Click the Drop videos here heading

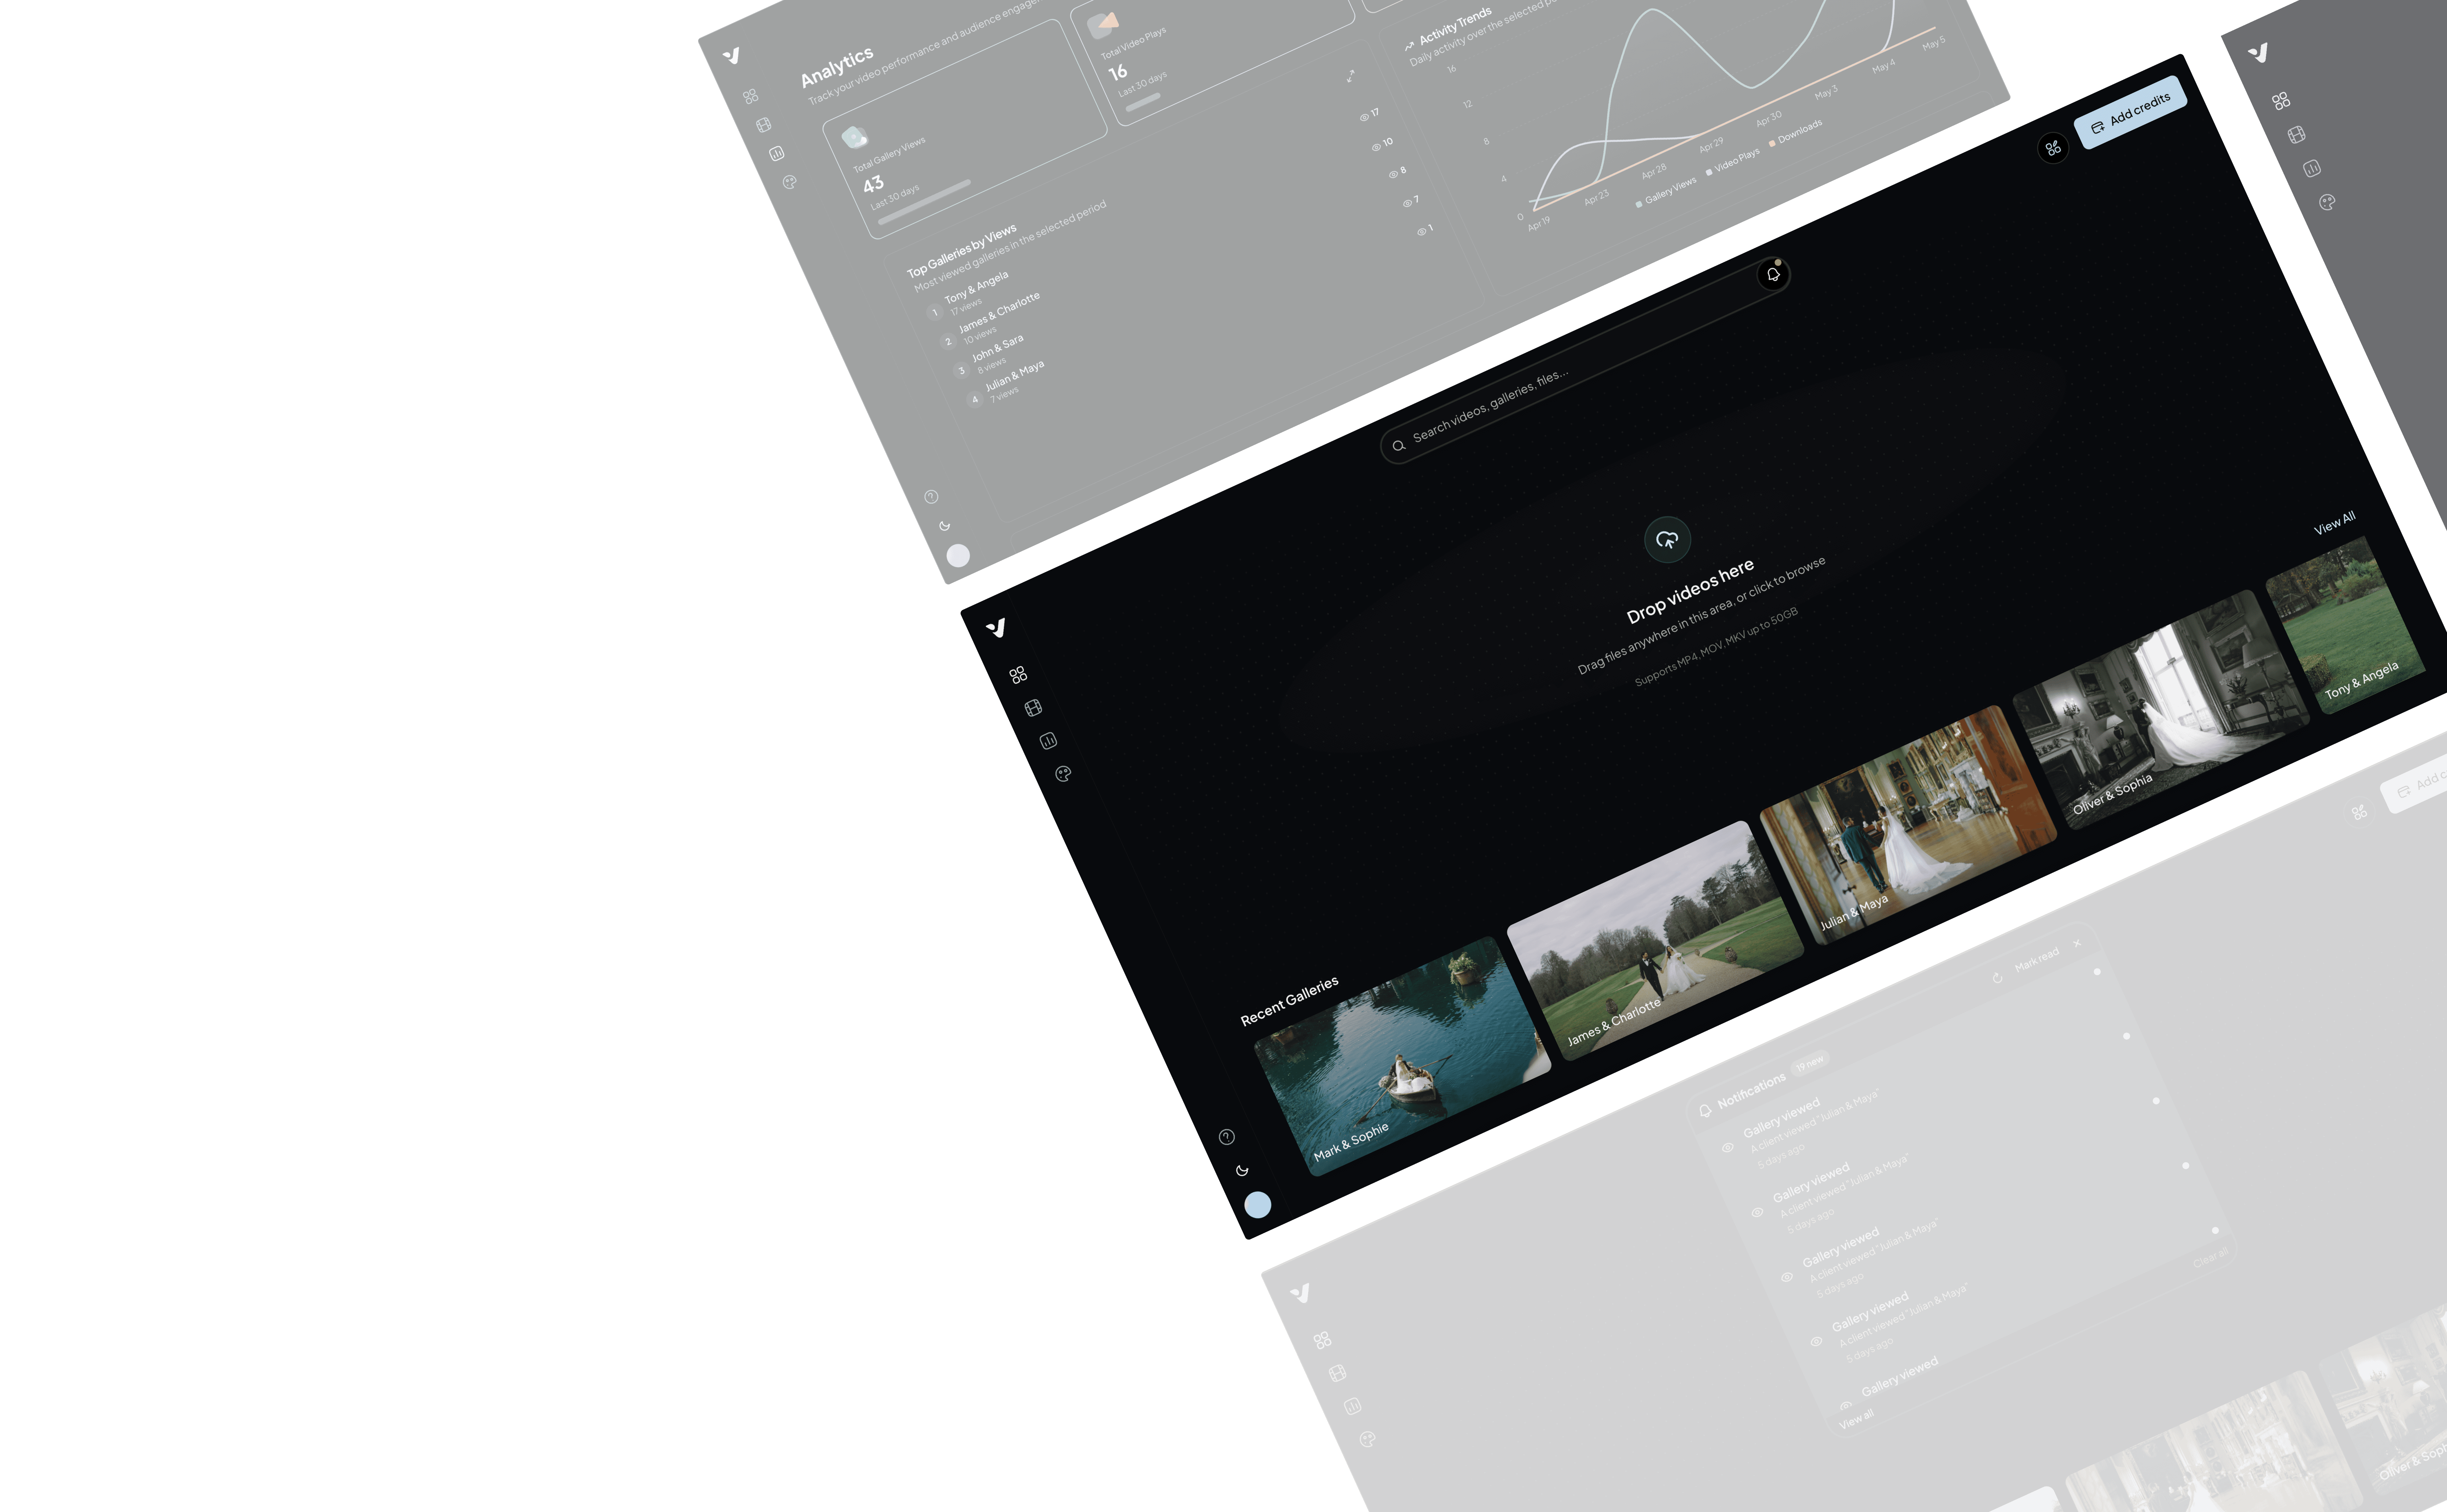point(1690,591)
